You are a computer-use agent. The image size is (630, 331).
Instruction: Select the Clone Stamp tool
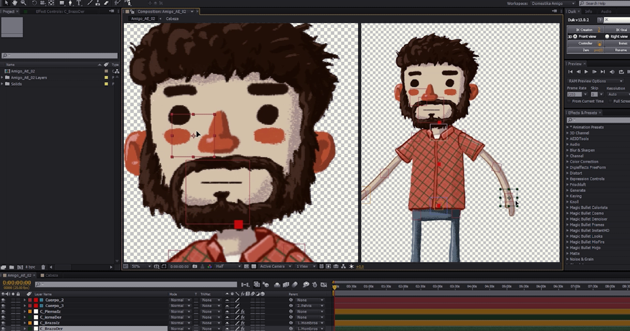pos(98,3)
